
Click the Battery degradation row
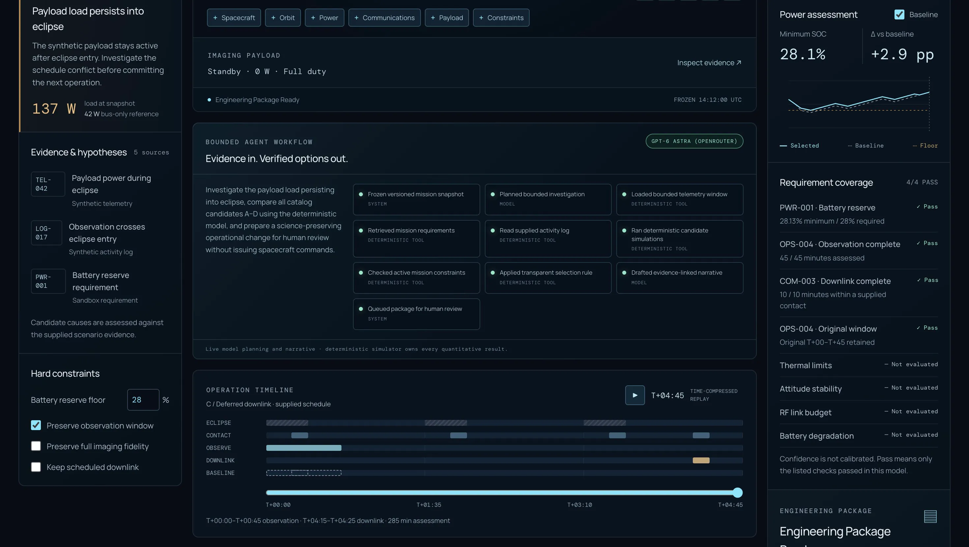pos(858,436)
